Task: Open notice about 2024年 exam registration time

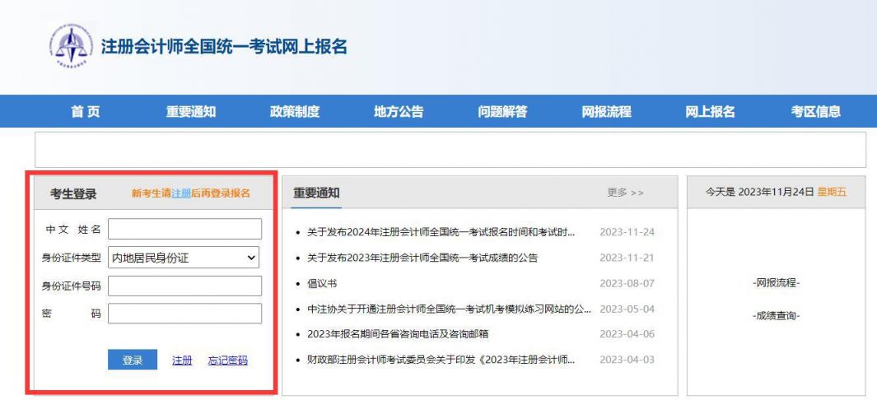Action: pyautogui.click(x=441, y=232)
